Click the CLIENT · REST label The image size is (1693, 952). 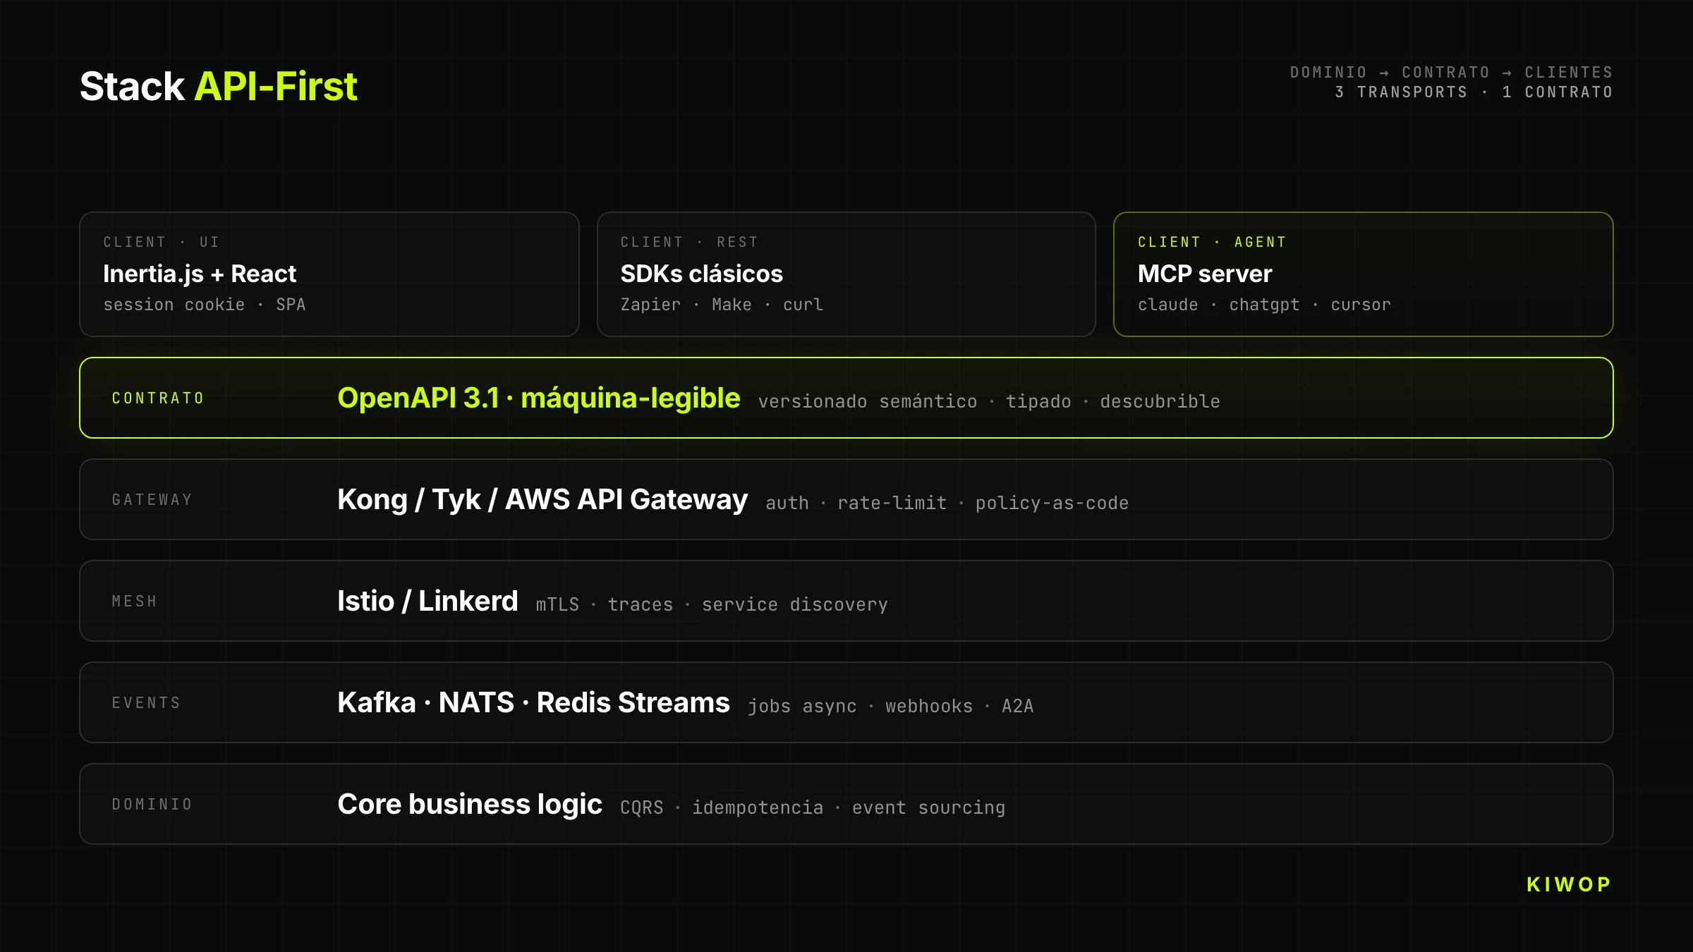pos(689,242)
